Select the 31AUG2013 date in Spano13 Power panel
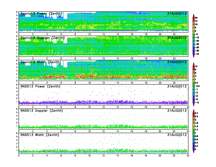216x167 pixels. pos(177,13)
